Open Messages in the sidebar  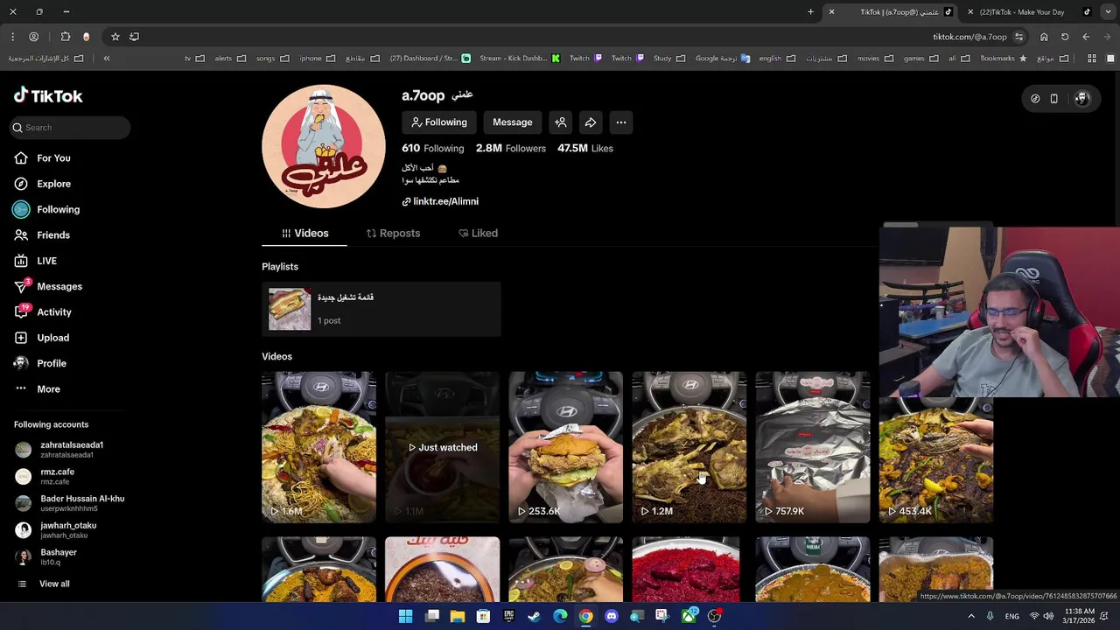click(x=47, y=286)
